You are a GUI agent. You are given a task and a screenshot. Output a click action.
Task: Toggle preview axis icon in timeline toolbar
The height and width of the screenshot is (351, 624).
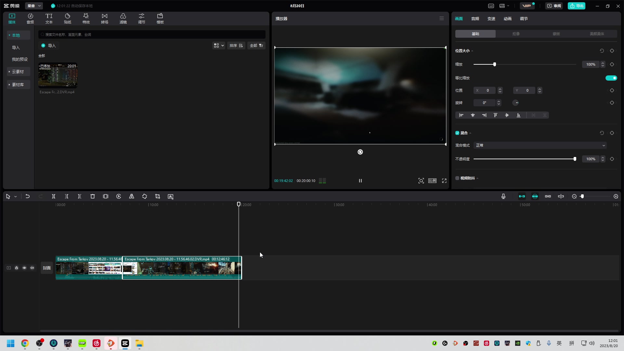pos(561,196)
